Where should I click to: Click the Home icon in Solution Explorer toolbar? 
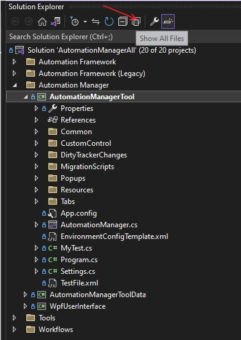(42, 21)
